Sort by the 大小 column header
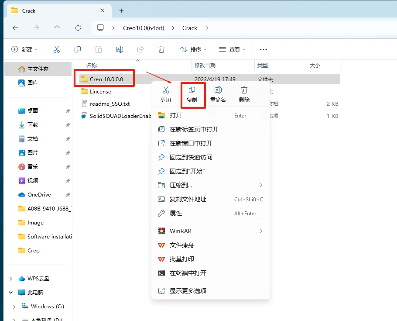The width and height of the screenshot is (397, 321). pos(315,66)
